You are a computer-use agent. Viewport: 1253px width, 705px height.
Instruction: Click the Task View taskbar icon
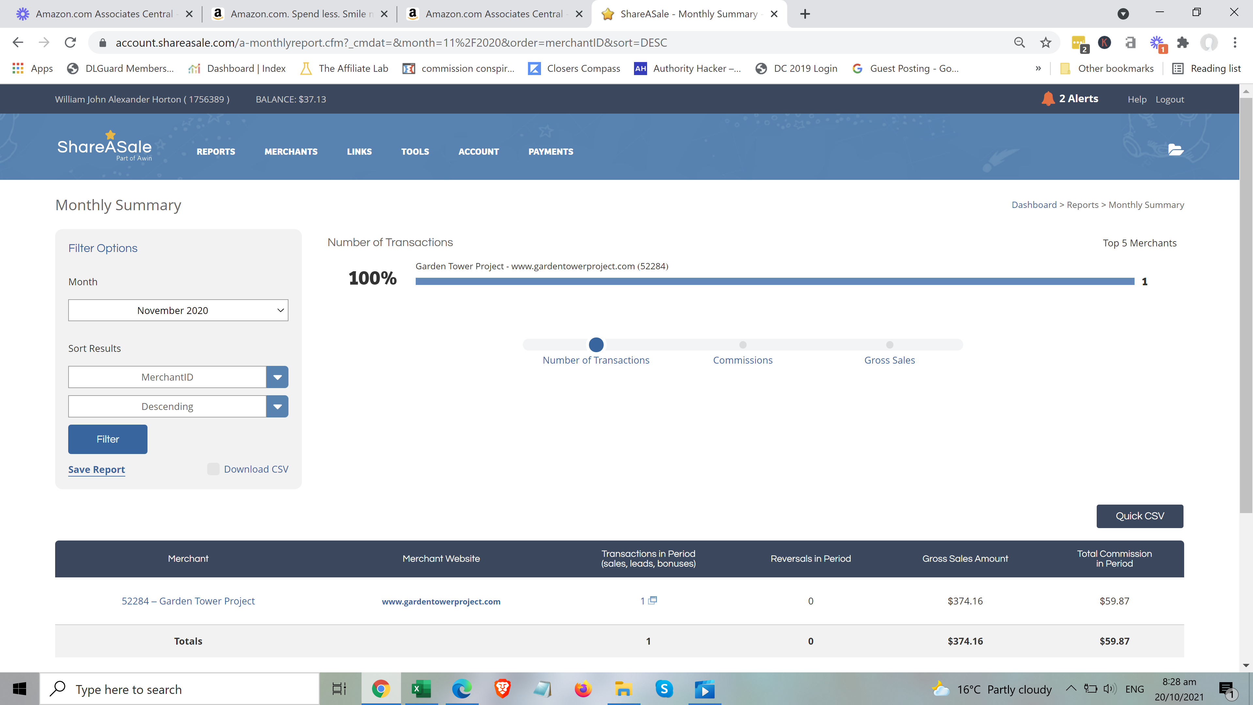(x=339, y=689)
